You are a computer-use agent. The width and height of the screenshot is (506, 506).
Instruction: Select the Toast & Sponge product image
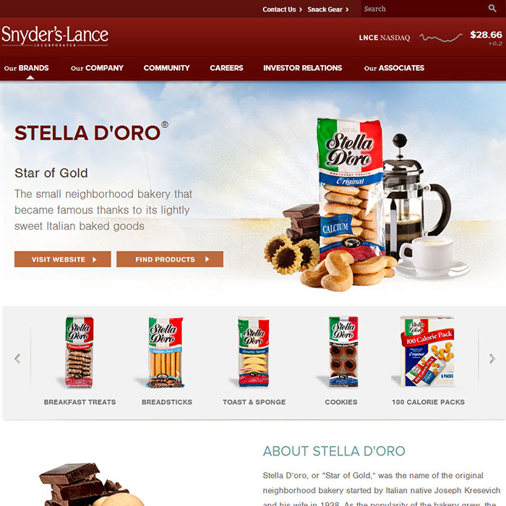click(x=253, y=352)
